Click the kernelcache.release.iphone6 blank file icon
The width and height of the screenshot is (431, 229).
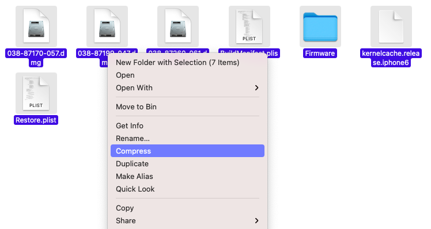tap(391, 26)
